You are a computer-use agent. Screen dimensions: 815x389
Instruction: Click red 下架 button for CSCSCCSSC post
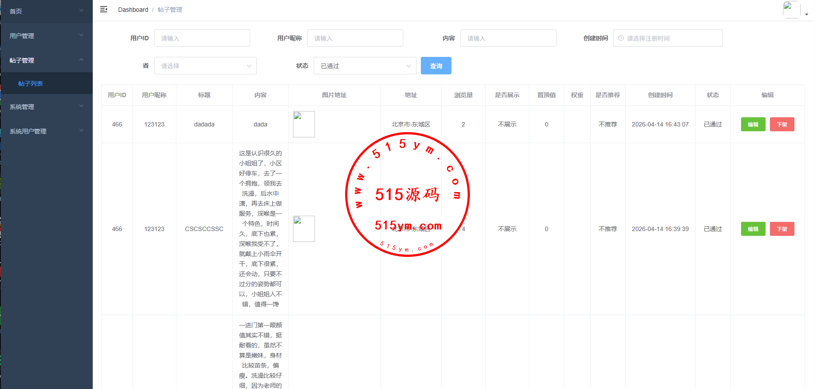click(x=782, y=229)
